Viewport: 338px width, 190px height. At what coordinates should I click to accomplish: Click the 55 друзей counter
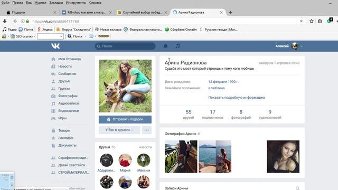click(x=189, y=114)
